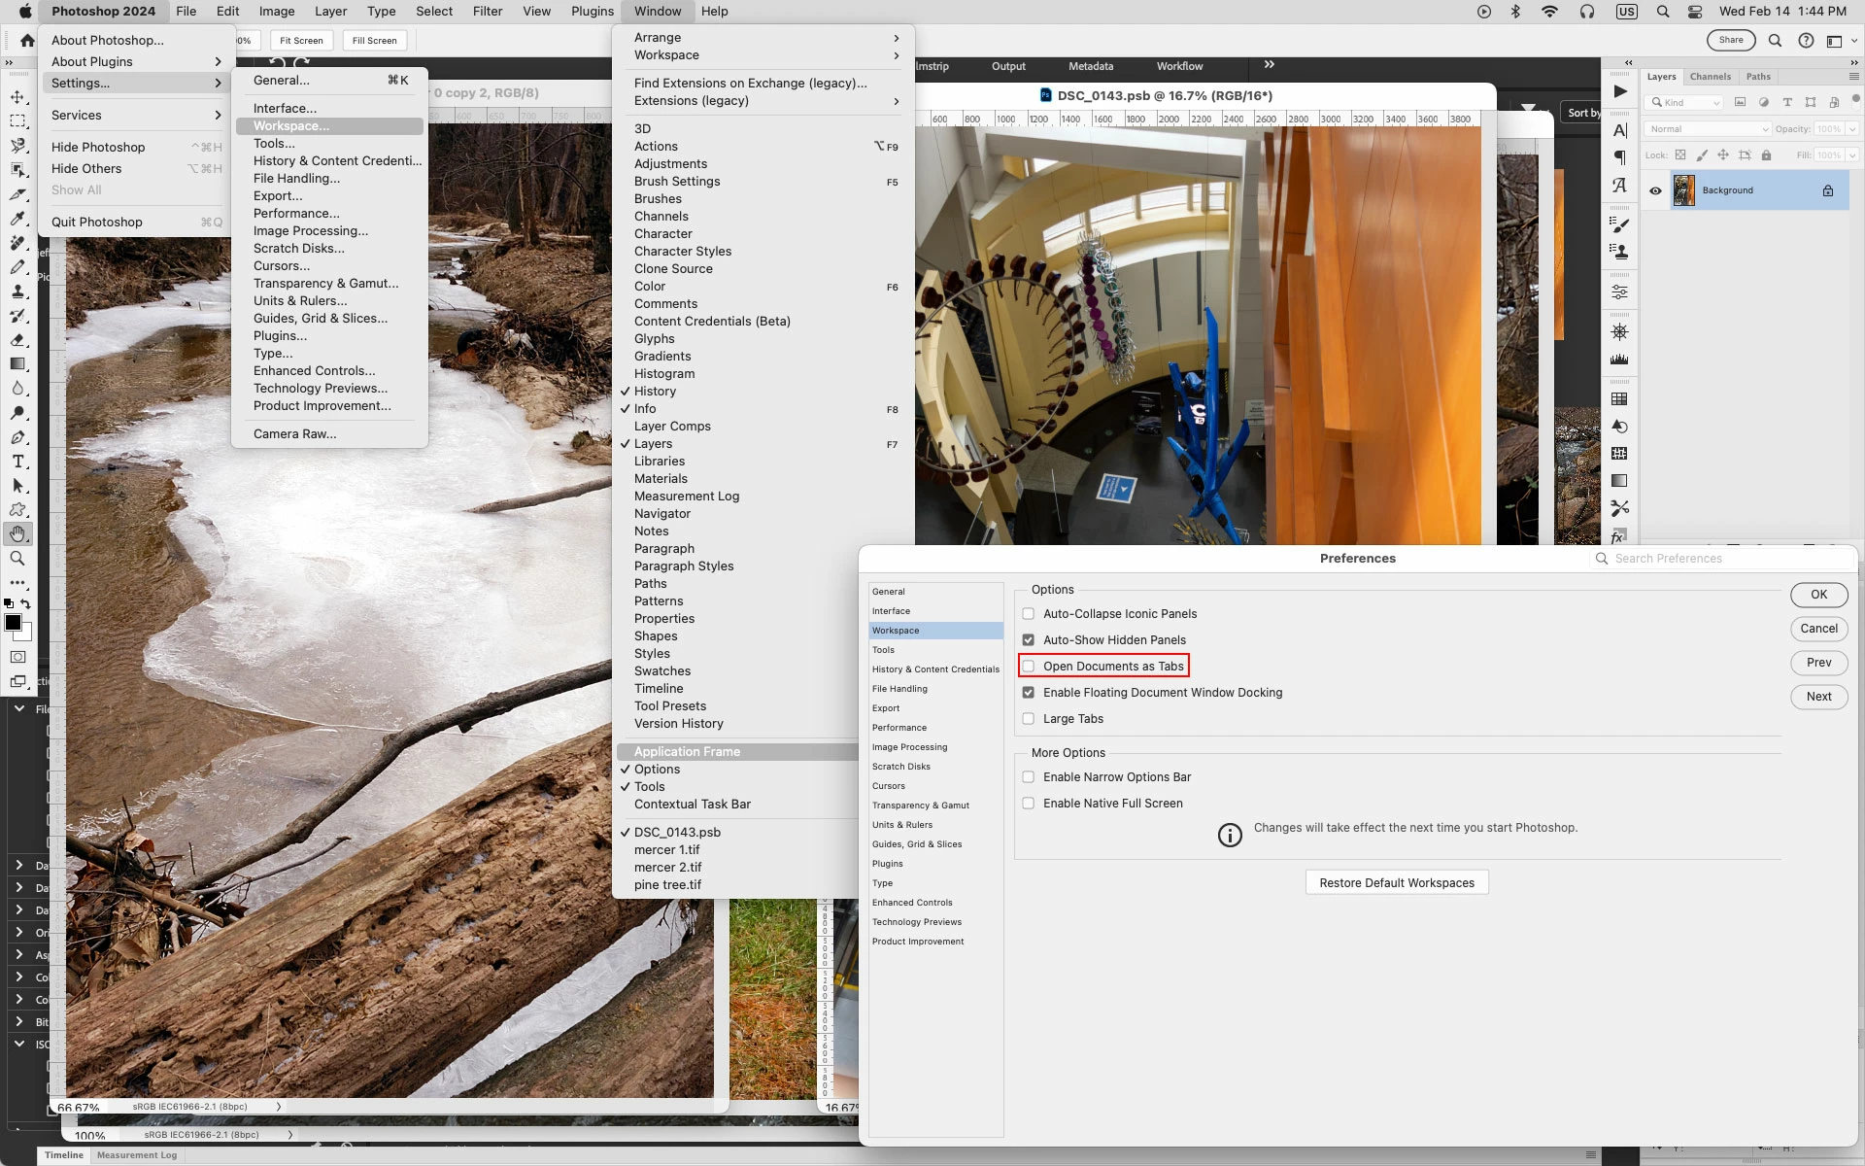Uncheck Auto-Show Hidden Panels
Viewport: 1865px width, 1166px height.
click(1029, 640)
